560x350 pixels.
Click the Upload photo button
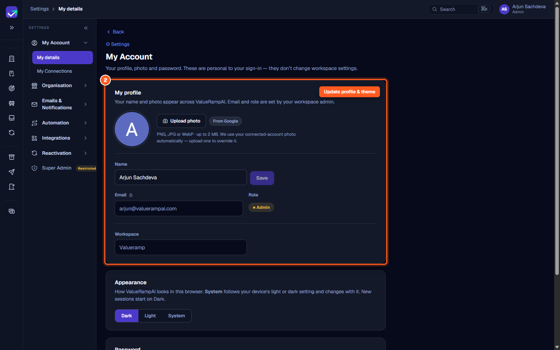point(181,121)
